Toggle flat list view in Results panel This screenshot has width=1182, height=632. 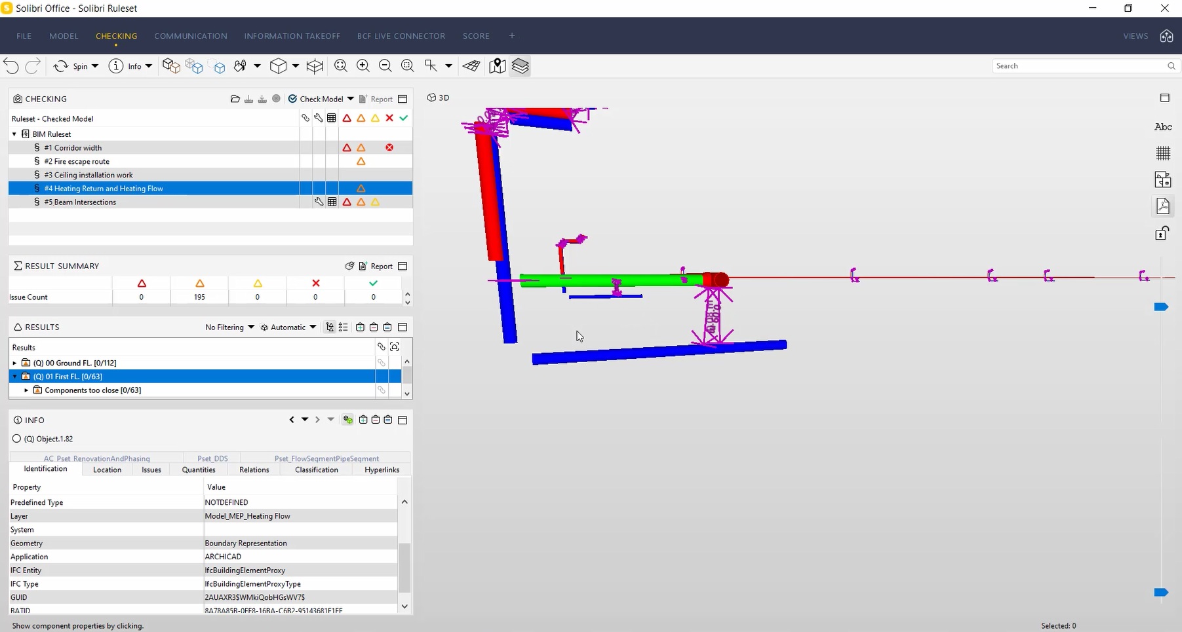click(x=343, y=327)
